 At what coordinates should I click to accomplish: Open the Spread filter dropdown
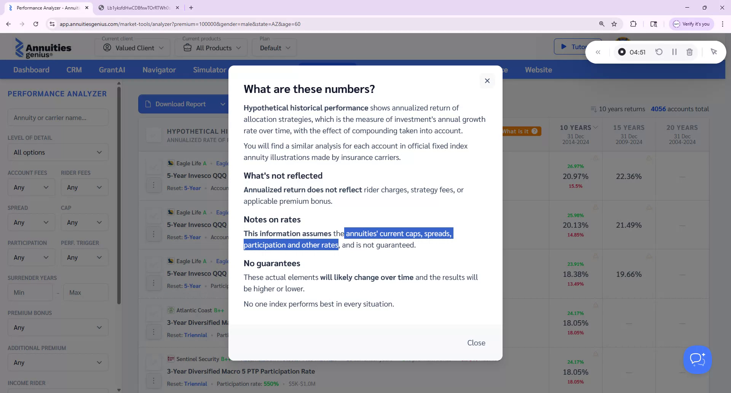click(31, 222)
